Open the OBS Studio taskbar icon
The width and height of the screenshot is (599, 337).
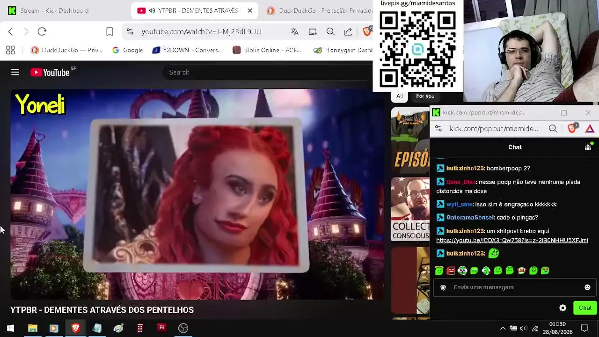183,328
